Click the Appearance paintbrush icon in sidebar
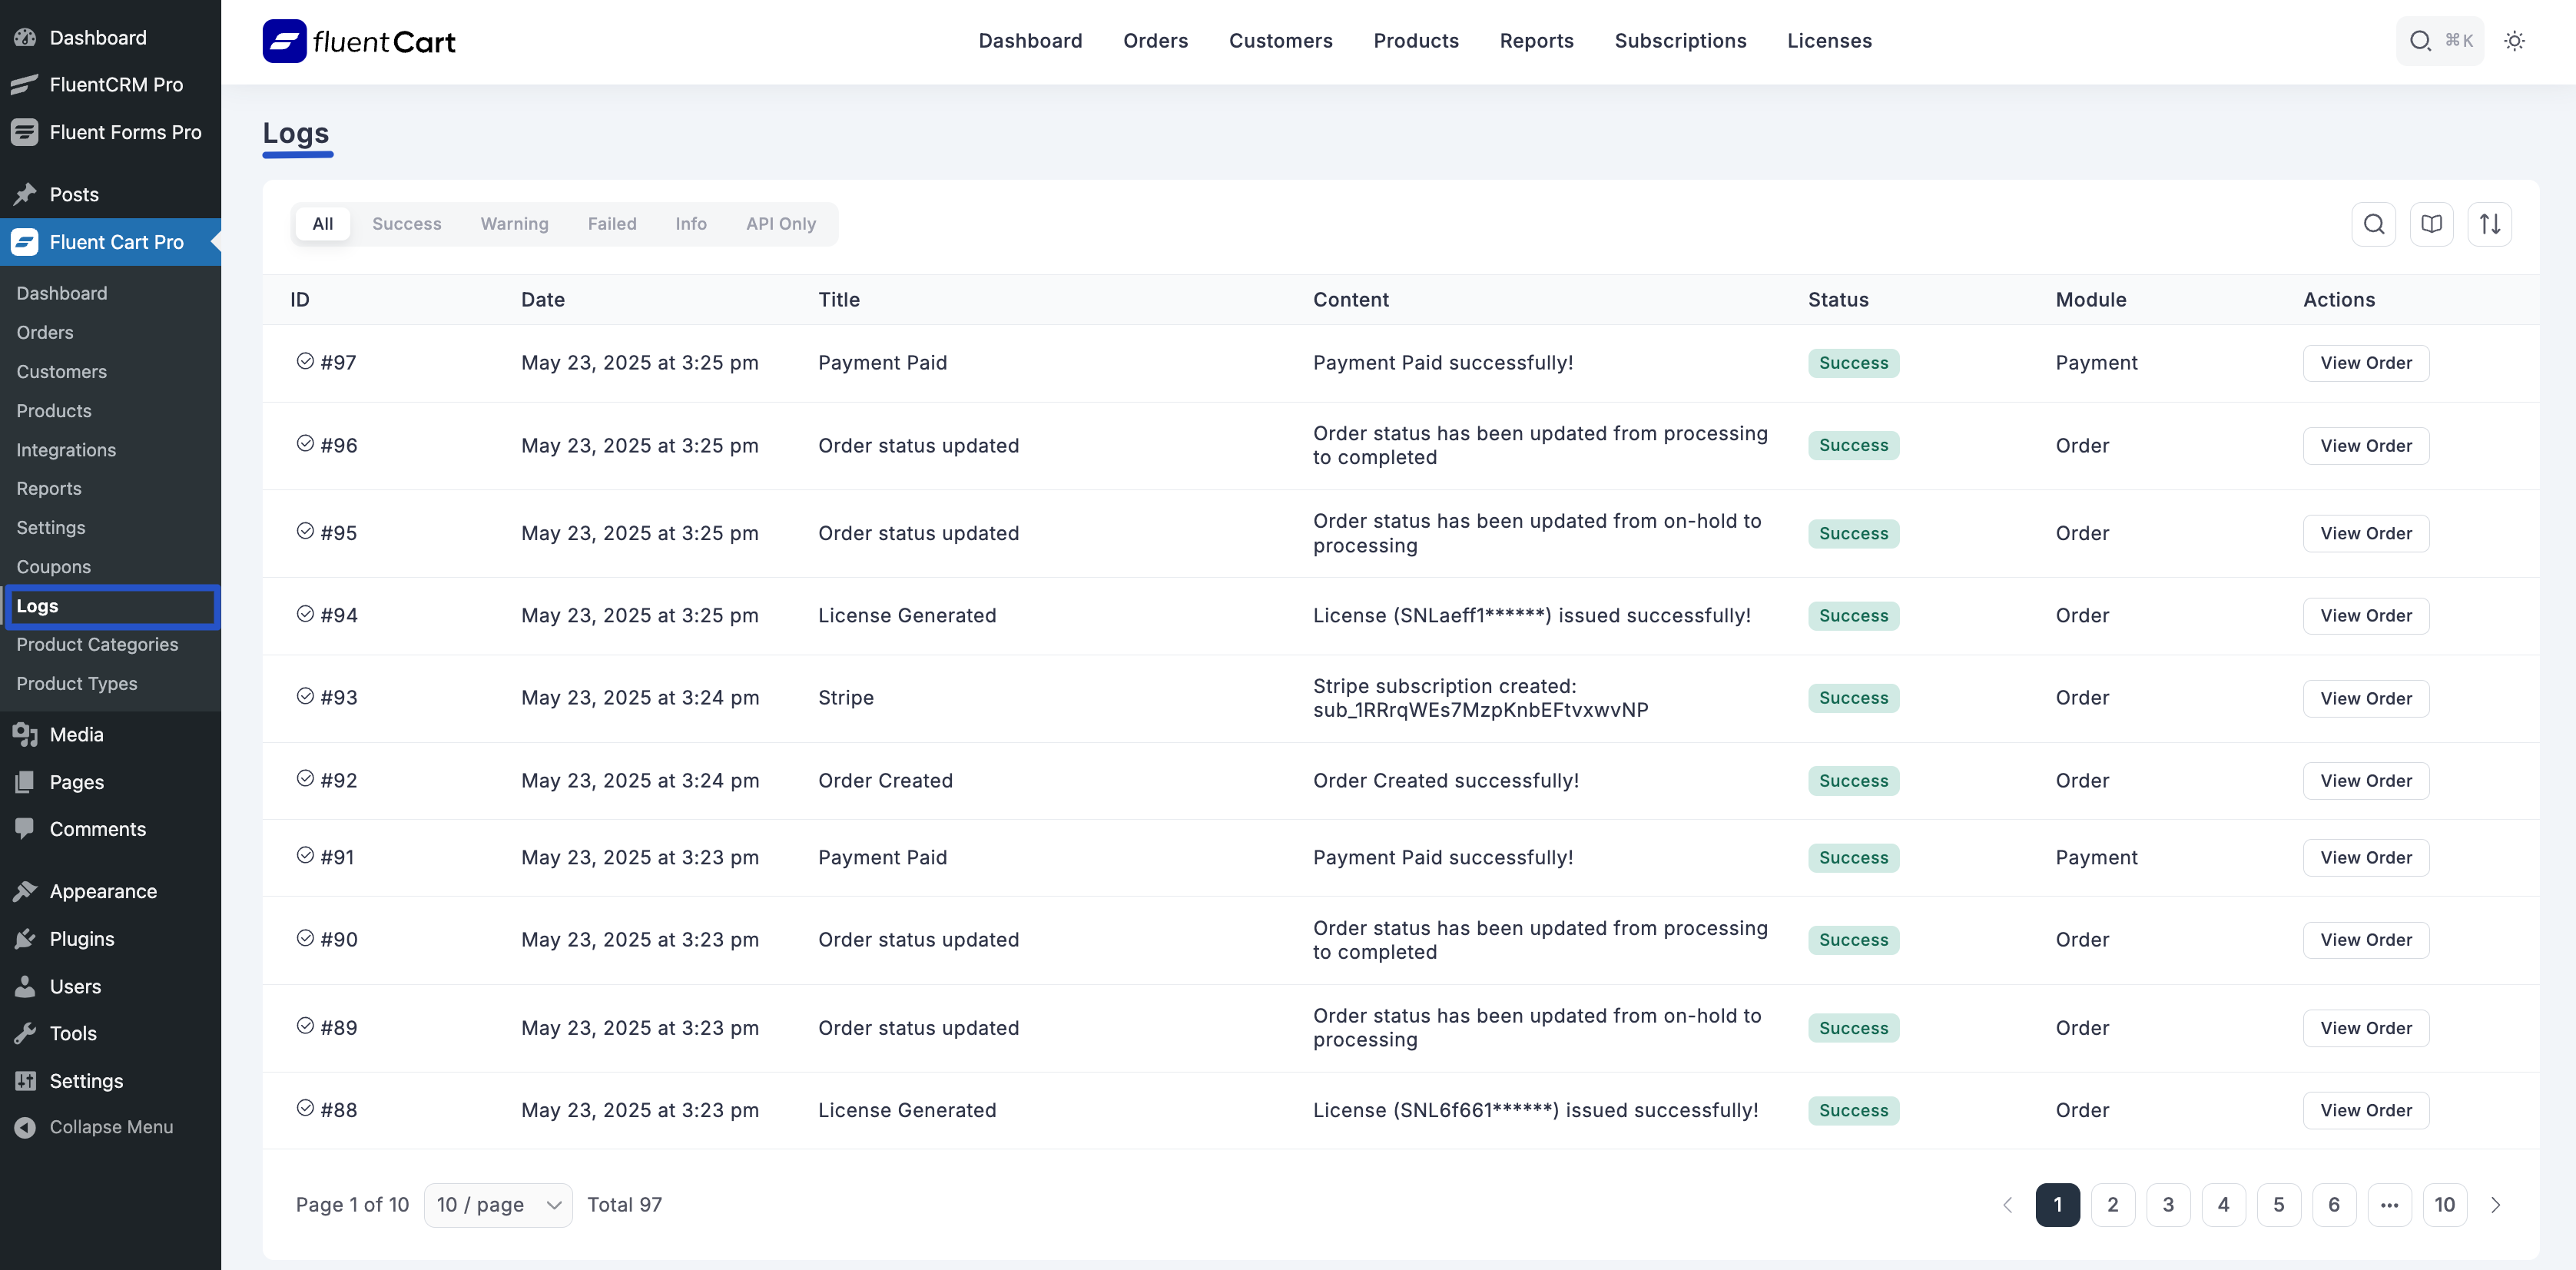2576x1270 pixels. coord(26,890)
